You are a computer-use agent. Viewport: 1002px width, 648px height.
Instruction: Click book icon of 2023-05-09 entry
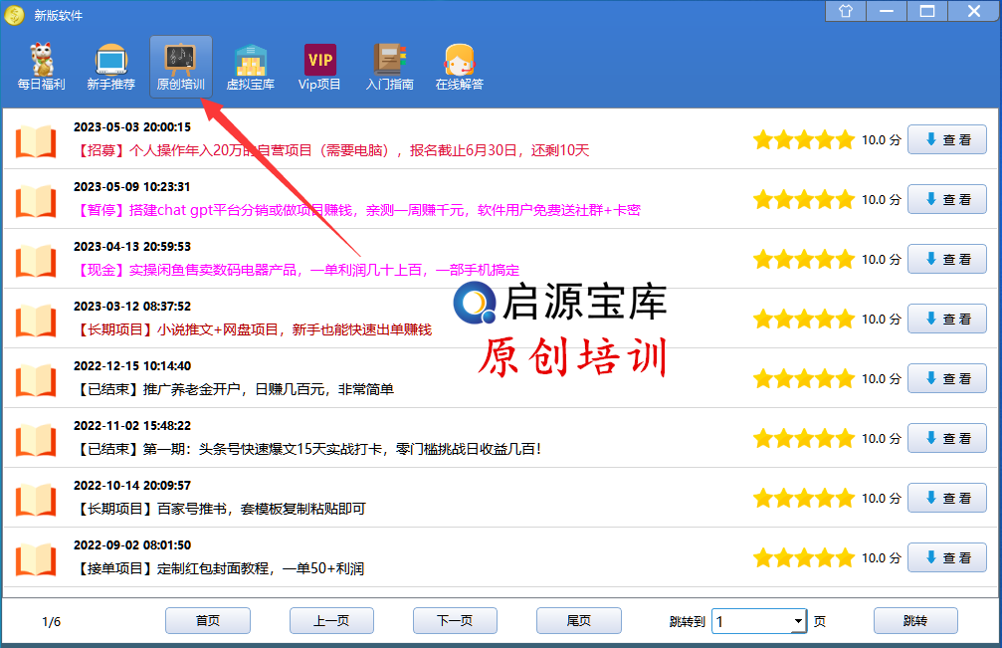click(36, 200)
